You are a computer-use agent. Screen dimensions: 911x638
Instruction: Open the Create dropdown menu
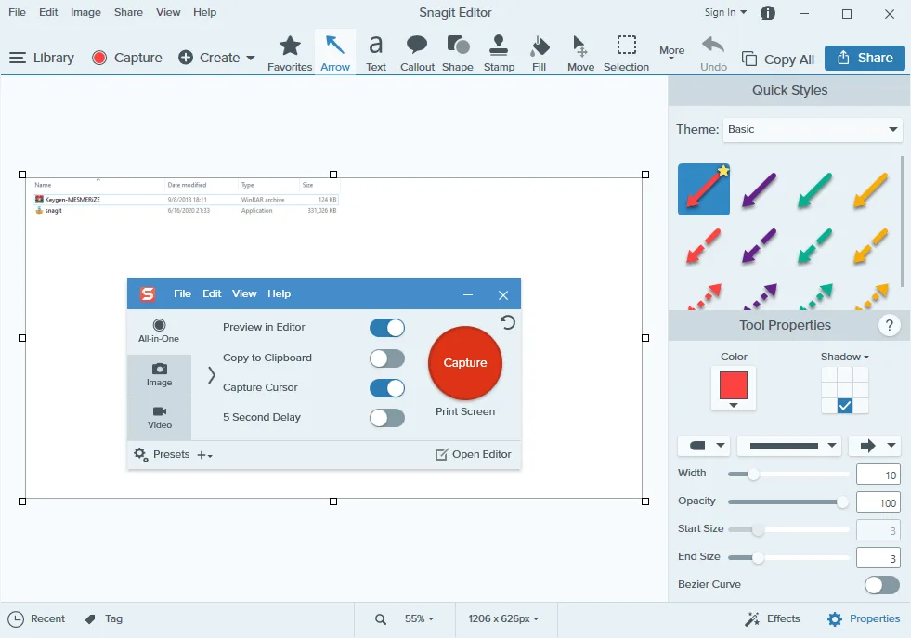coord(216,58)
